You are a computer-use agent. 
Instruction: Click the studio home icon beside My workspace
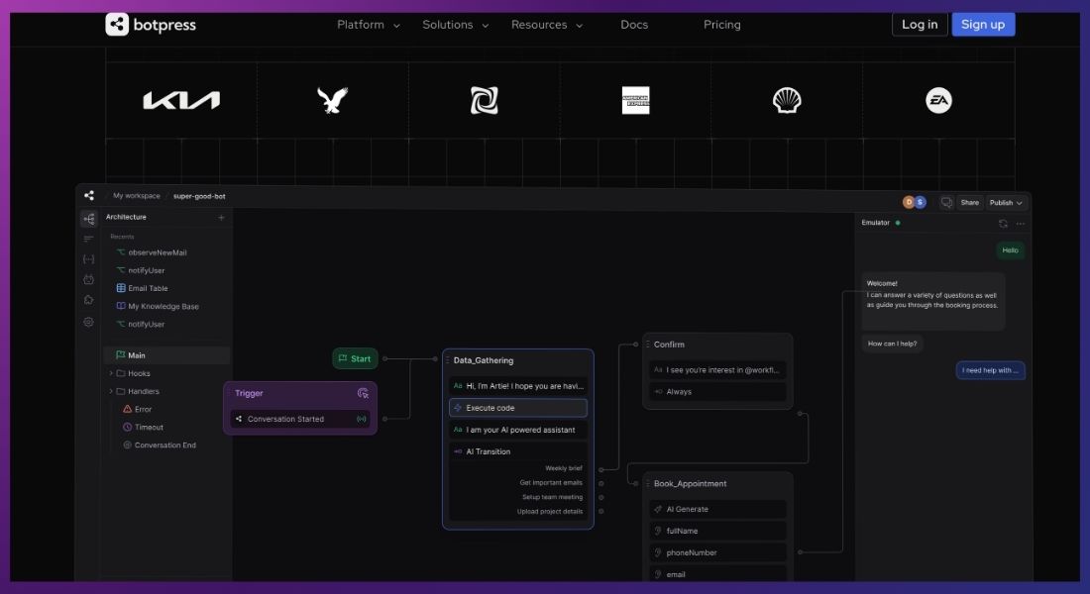(89, 196)
